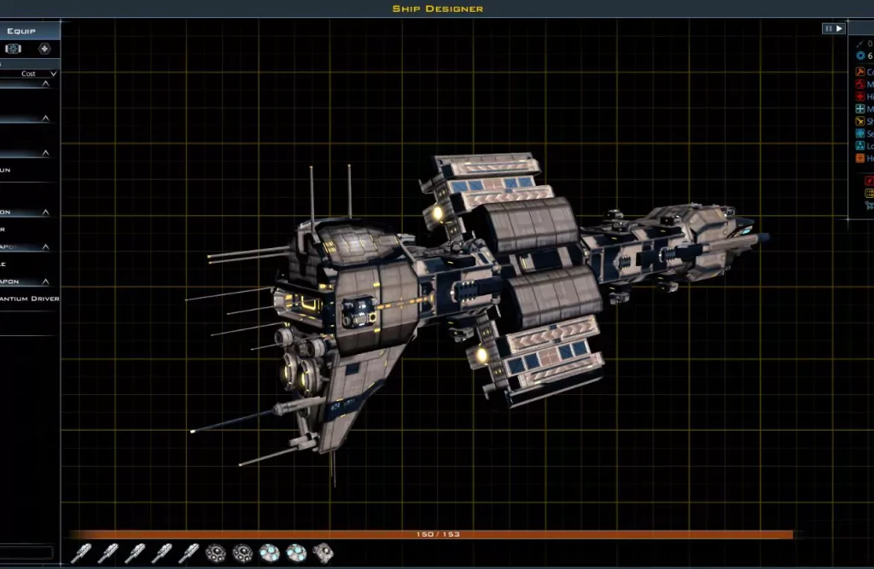The width and height of the screenshot is (874, 569).
Task: Select the last equipped module icon
Action: (323, 553)
